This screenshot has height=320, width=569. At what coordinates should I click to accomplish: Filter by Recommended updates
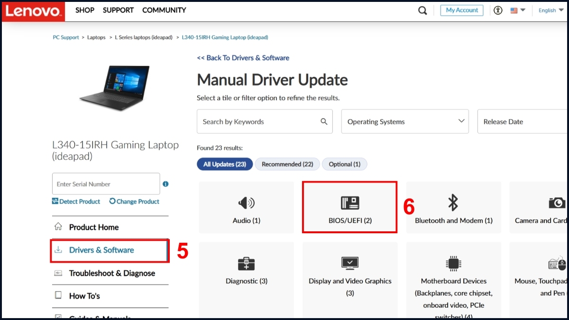[287, 164]
